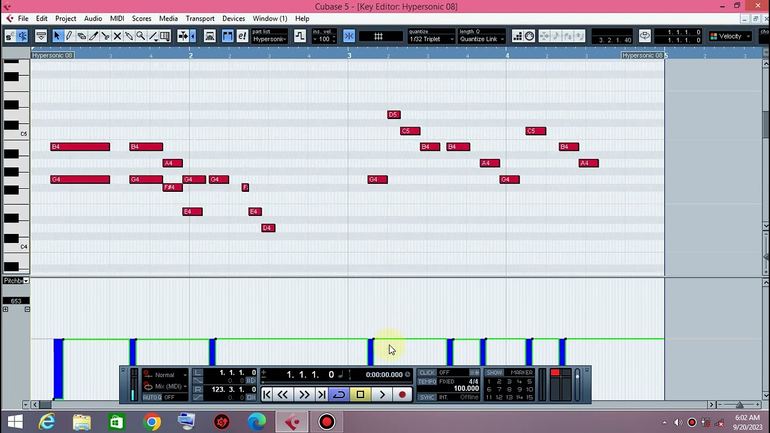This screenshot has height=433, width=770.
Task: Open the File menu
Action: click(x=23, y=19)
